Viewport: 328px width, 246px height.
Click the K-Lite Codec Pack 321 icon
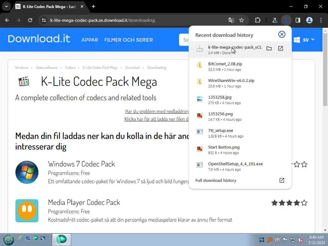pos(24,82)
